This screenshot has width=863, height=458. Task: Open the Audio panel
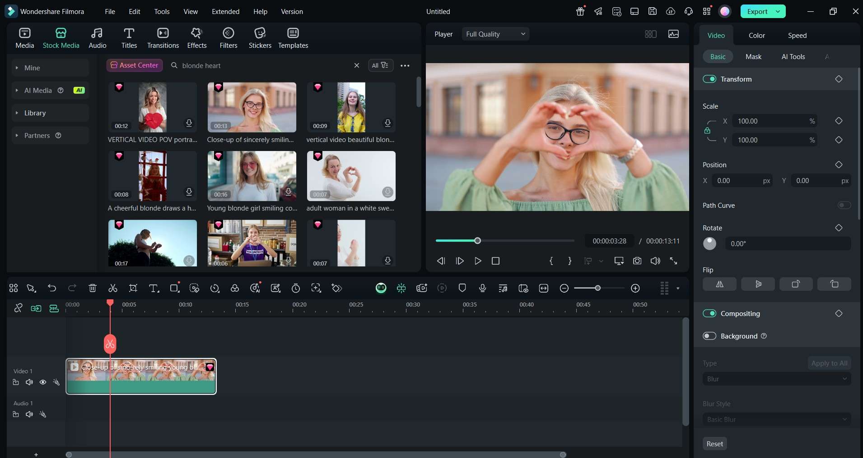pyautogui.click(x=98, y=38)
